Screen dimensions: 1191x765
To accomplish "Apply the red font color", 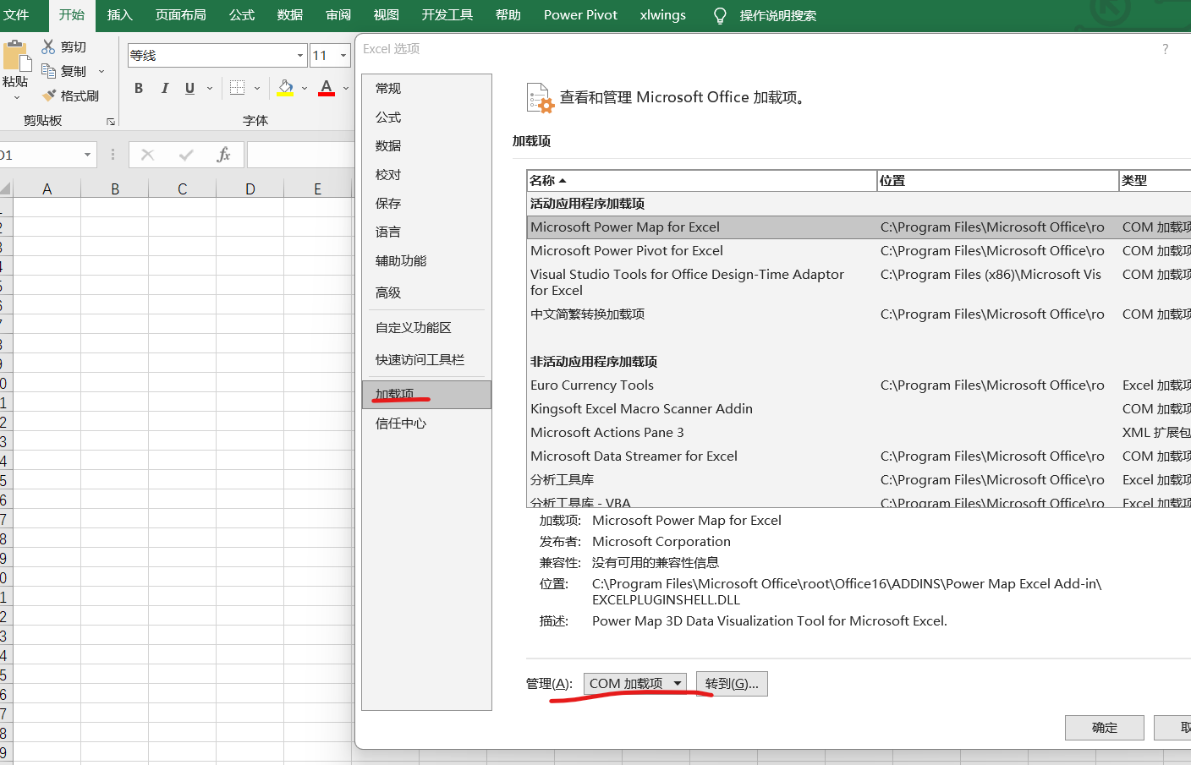I will click(327, 88).
